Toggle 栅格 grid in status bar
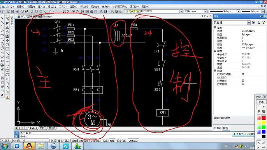Image resolution: width=267 pixels, height=150 pixels. [60, 141]
